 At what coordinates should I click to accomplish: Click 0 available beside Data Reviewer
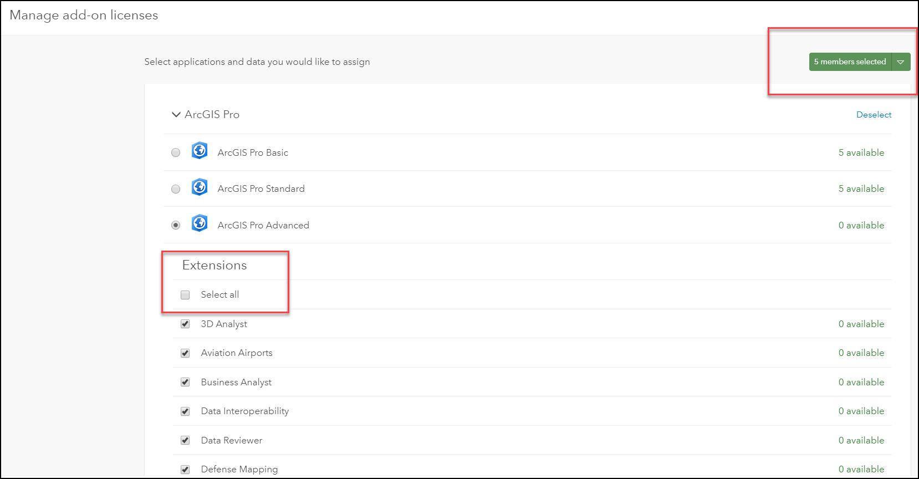click(861, 440)
